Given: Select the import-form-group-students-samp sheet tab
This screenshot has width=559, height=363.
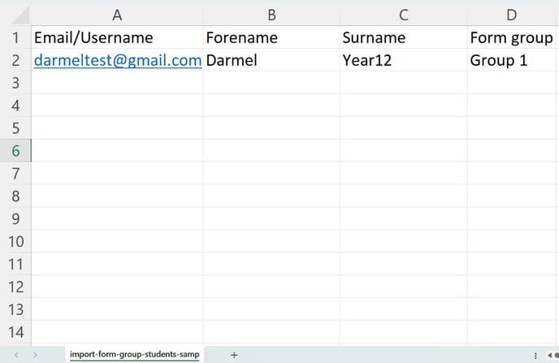Looking at the screenshot, I should [134, 354].
